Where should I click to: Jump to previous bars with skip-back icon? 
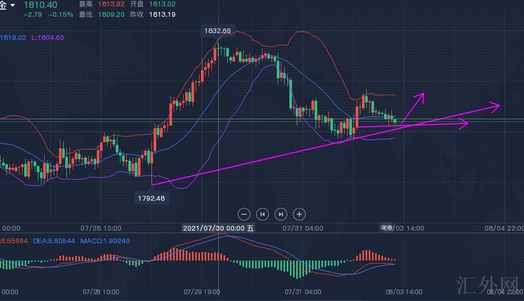pyautogui.click(x=262, y=214)
